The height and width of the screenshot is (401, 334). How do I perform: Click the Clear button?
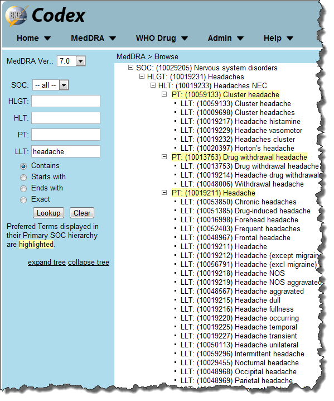click(82, 213)
